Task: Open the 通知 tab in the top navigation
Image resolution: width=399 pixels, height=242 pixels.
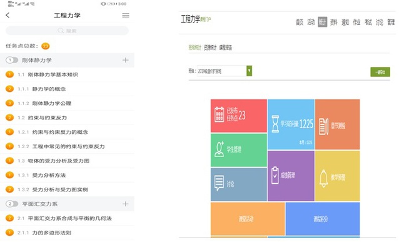Action: 345,22
